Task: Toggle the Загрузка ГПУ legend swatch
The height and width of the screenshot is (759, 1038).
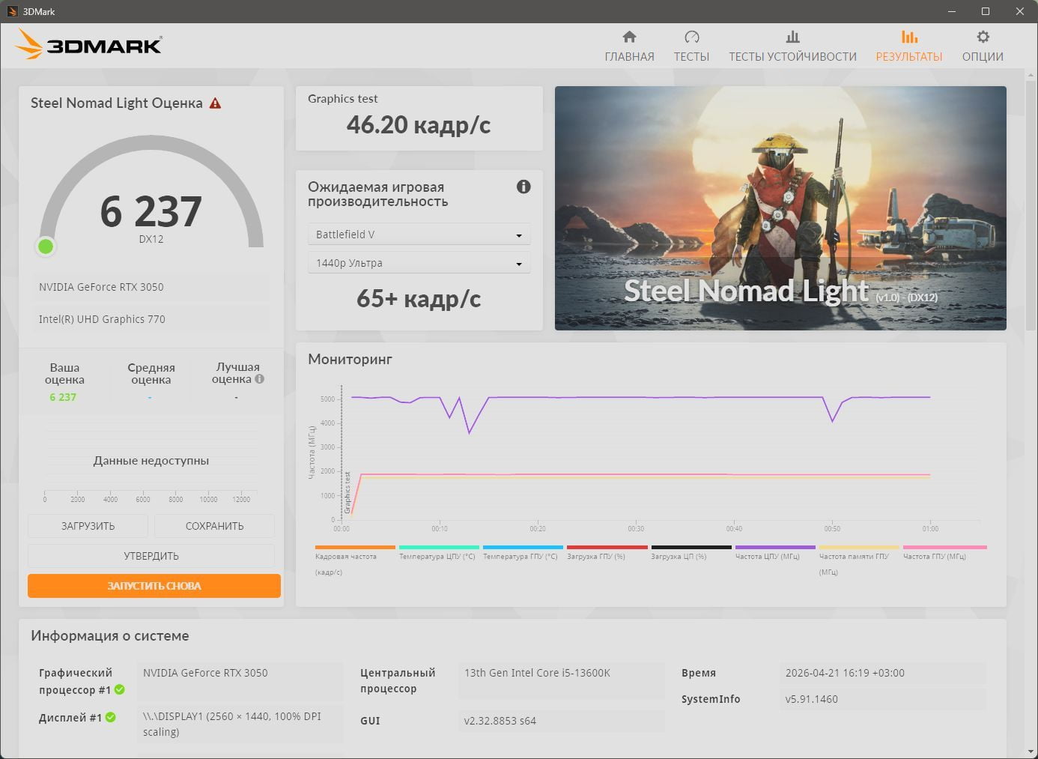Action: 607,548
